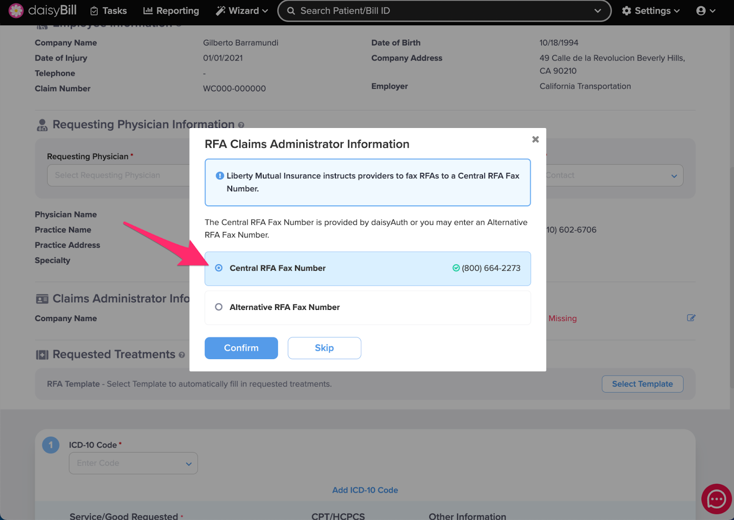
Task: Click the help icon next to Requested Treatments
Action: point(182,355)
